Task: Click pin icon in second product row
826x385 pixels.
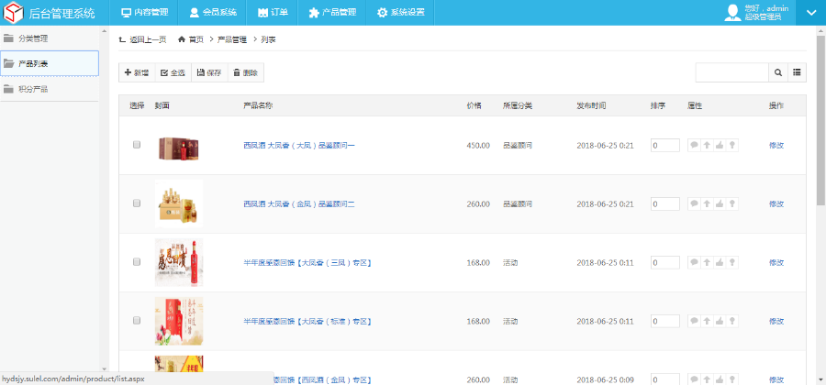Action: coord(732,203)
